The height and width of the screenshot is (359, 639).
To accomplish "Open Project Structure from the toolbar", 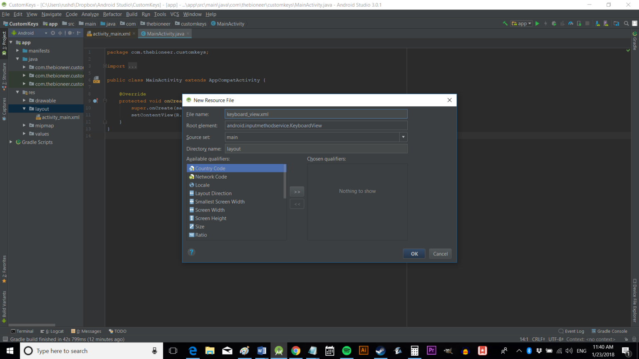I will pos(616,24).
